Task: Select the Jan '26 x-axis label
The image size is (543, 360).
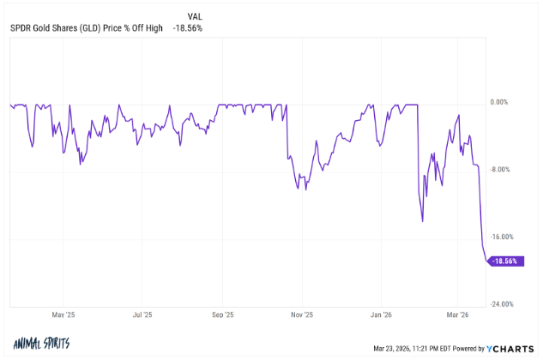Action: [382, 315]
